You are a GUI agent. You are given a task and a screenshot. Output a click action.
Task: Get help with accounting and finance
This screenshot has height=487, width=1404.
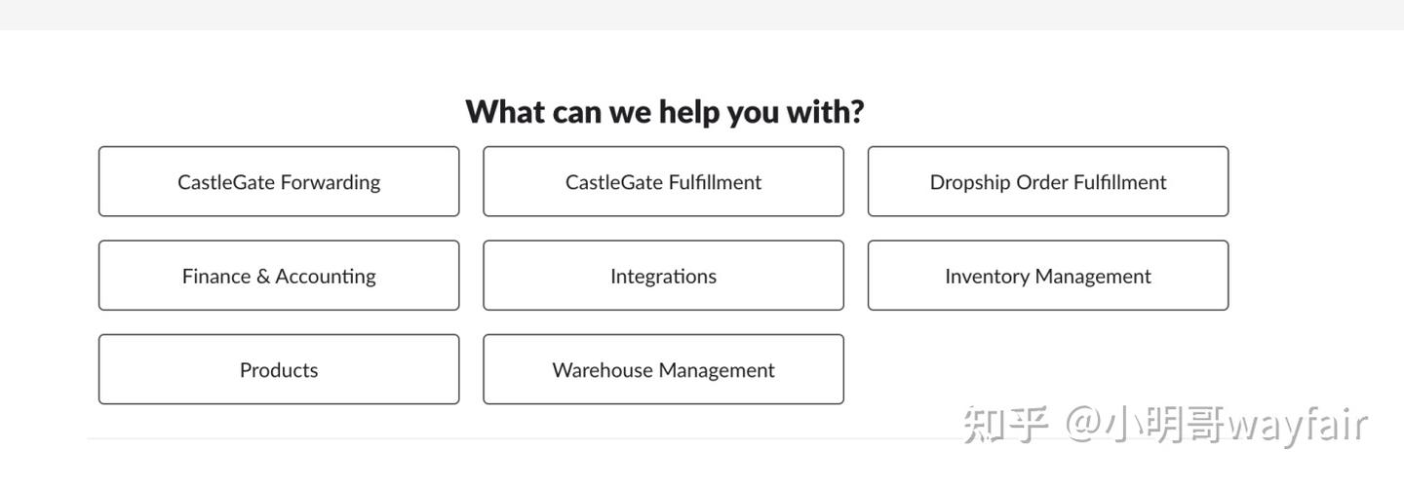click(279, 276)
